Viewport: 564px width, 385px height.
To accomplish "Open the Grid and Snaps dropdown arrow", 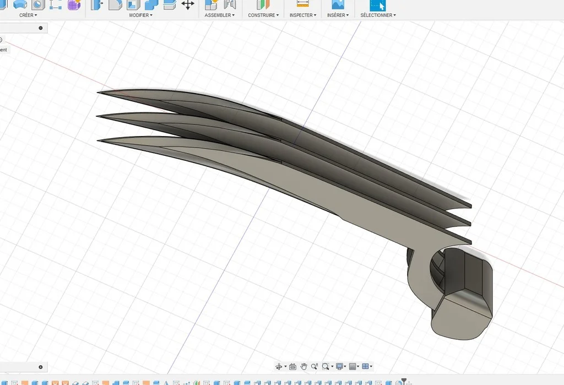I will click(x=358, y=367).
